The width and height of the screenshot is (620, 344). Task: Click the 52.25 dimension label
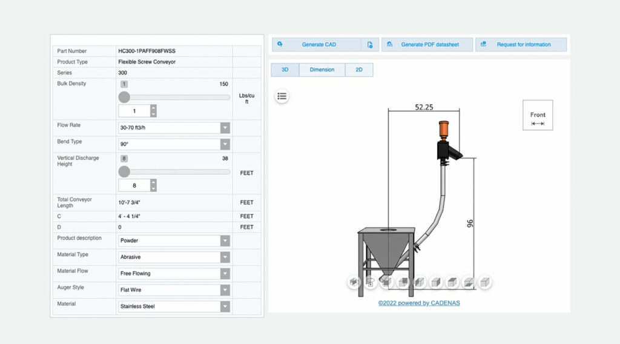(424, 107)
